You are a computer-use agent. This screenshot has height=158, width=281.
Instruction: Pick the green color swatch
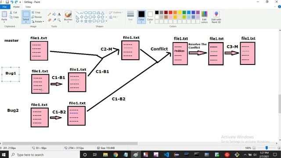tap(184, 12)
